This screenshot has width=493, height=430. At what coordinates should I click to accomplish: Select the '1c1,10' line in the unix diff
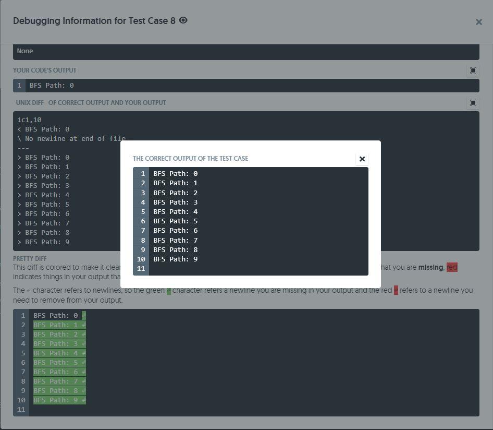pos(29,120)
